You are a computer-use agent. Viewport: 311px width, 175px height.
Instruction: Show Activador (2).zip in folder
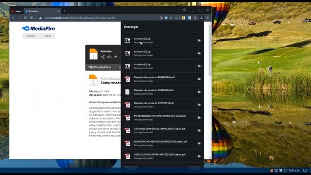tap(199, 53)
